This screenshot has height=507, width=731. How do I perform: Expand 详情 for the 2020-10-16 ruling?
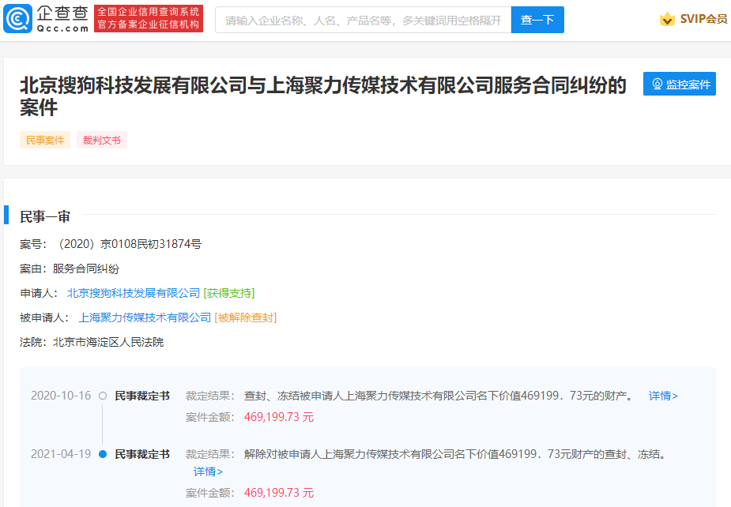663,396
